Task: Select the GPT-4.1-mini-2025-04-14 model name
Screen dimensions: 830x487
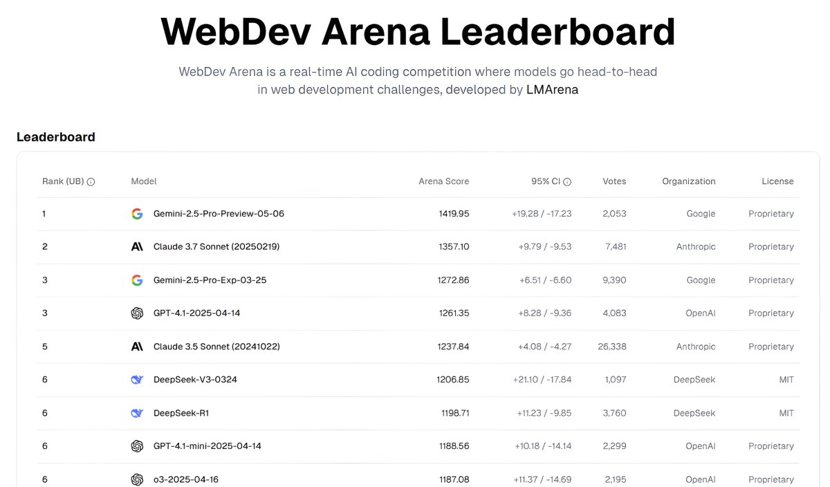Action: 207,446
